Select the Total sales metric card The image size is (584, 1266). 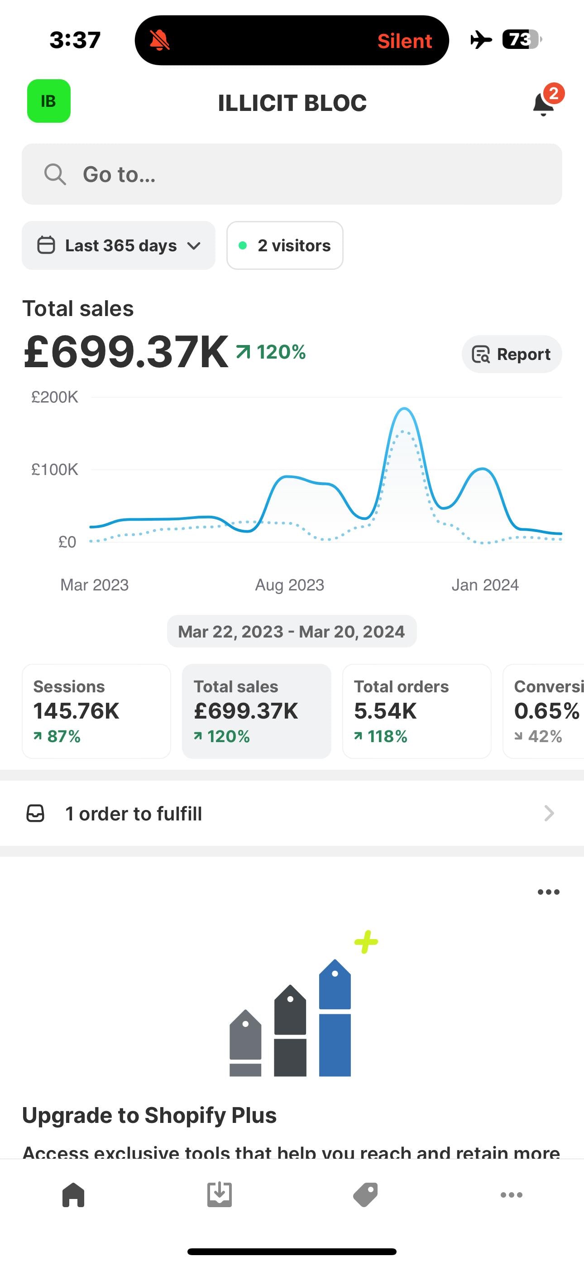[256, 711]
